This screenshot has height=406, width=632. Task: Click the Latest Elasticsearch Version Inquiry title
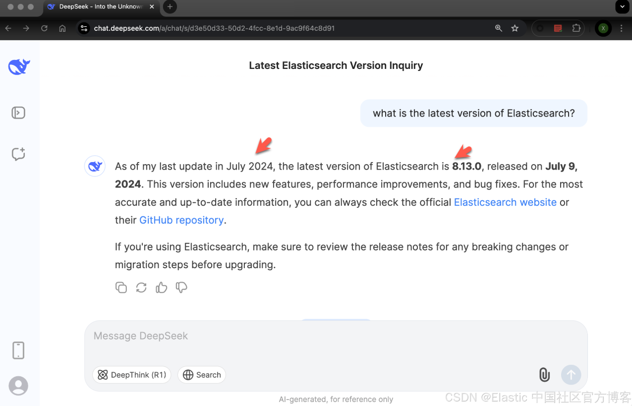336,65
